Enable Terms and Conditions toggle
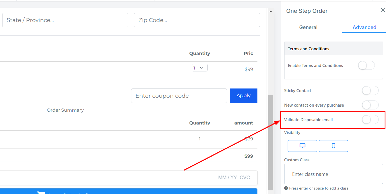Screen dimensions: 386x194 pos(366,66)
